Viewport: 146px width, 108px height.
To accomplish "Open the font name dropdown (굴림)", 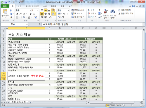I will click(31, 10).
